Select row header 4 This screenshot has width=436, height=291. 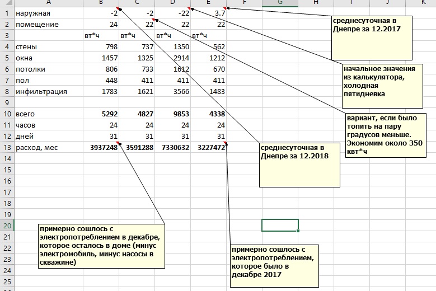coord(7,46)
